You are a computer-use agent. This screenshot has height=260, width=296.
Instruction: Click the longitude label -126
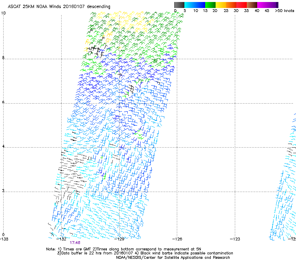(177, 239)
